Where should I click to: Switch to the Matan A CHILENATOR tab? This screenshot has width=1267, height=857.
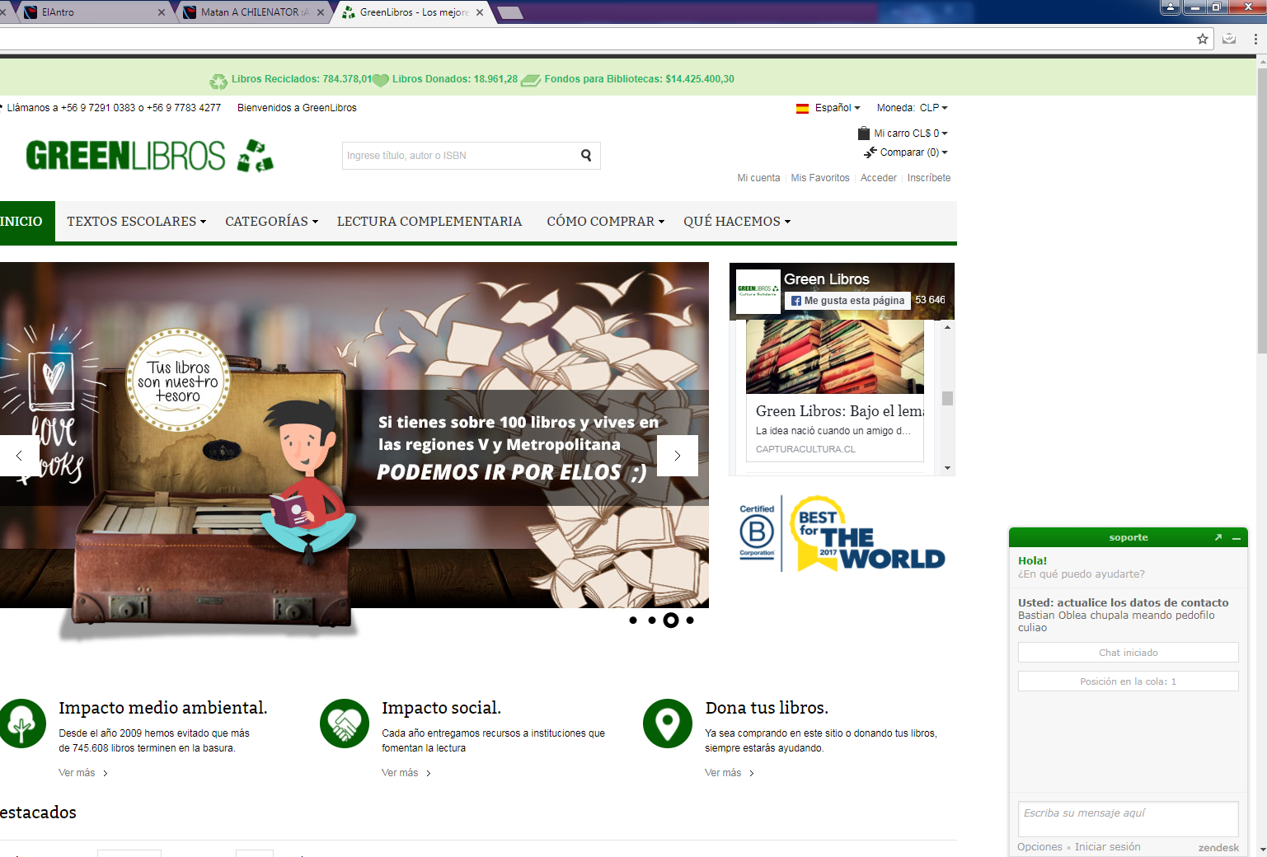click(x=254, y=12)
